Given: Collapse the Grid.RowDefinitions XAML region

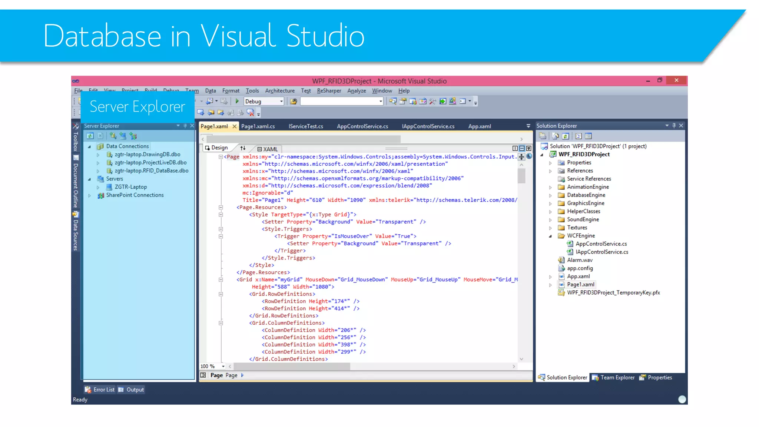Looking at the screenshot, I should [x=221, y=294].
